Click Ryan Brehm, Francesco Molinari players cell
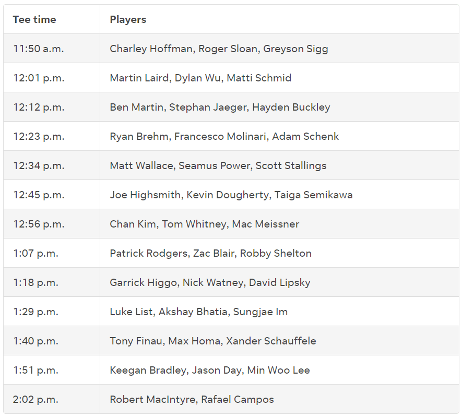This screenshot has height=418, width=462. click(x=224, y=136)
